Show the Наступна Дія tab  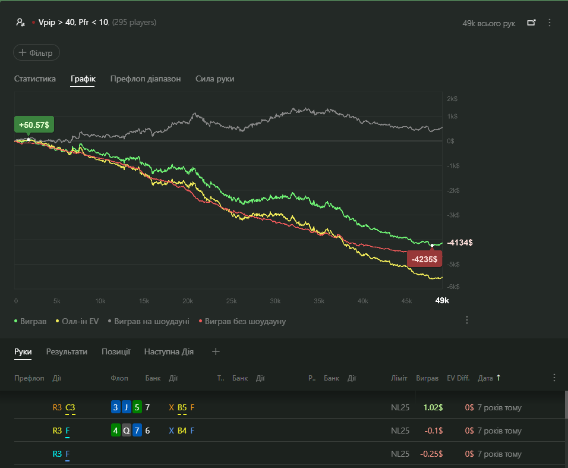click(x=169, y=351)
